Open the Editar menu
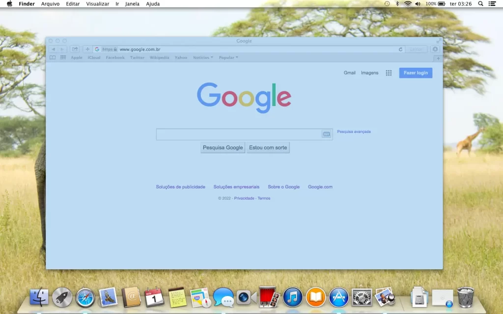This screenshot has height=314, width=503. click(73, 4)
